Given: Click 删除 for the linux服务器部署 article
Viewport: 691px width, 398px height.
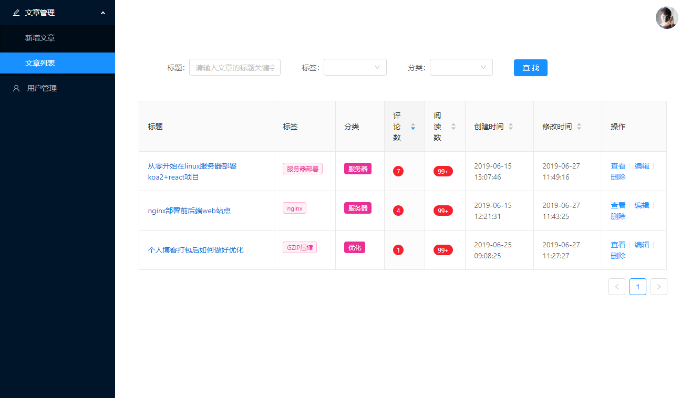Looking at the screenshot, I should pyautogui.click(x=618, y=177).
